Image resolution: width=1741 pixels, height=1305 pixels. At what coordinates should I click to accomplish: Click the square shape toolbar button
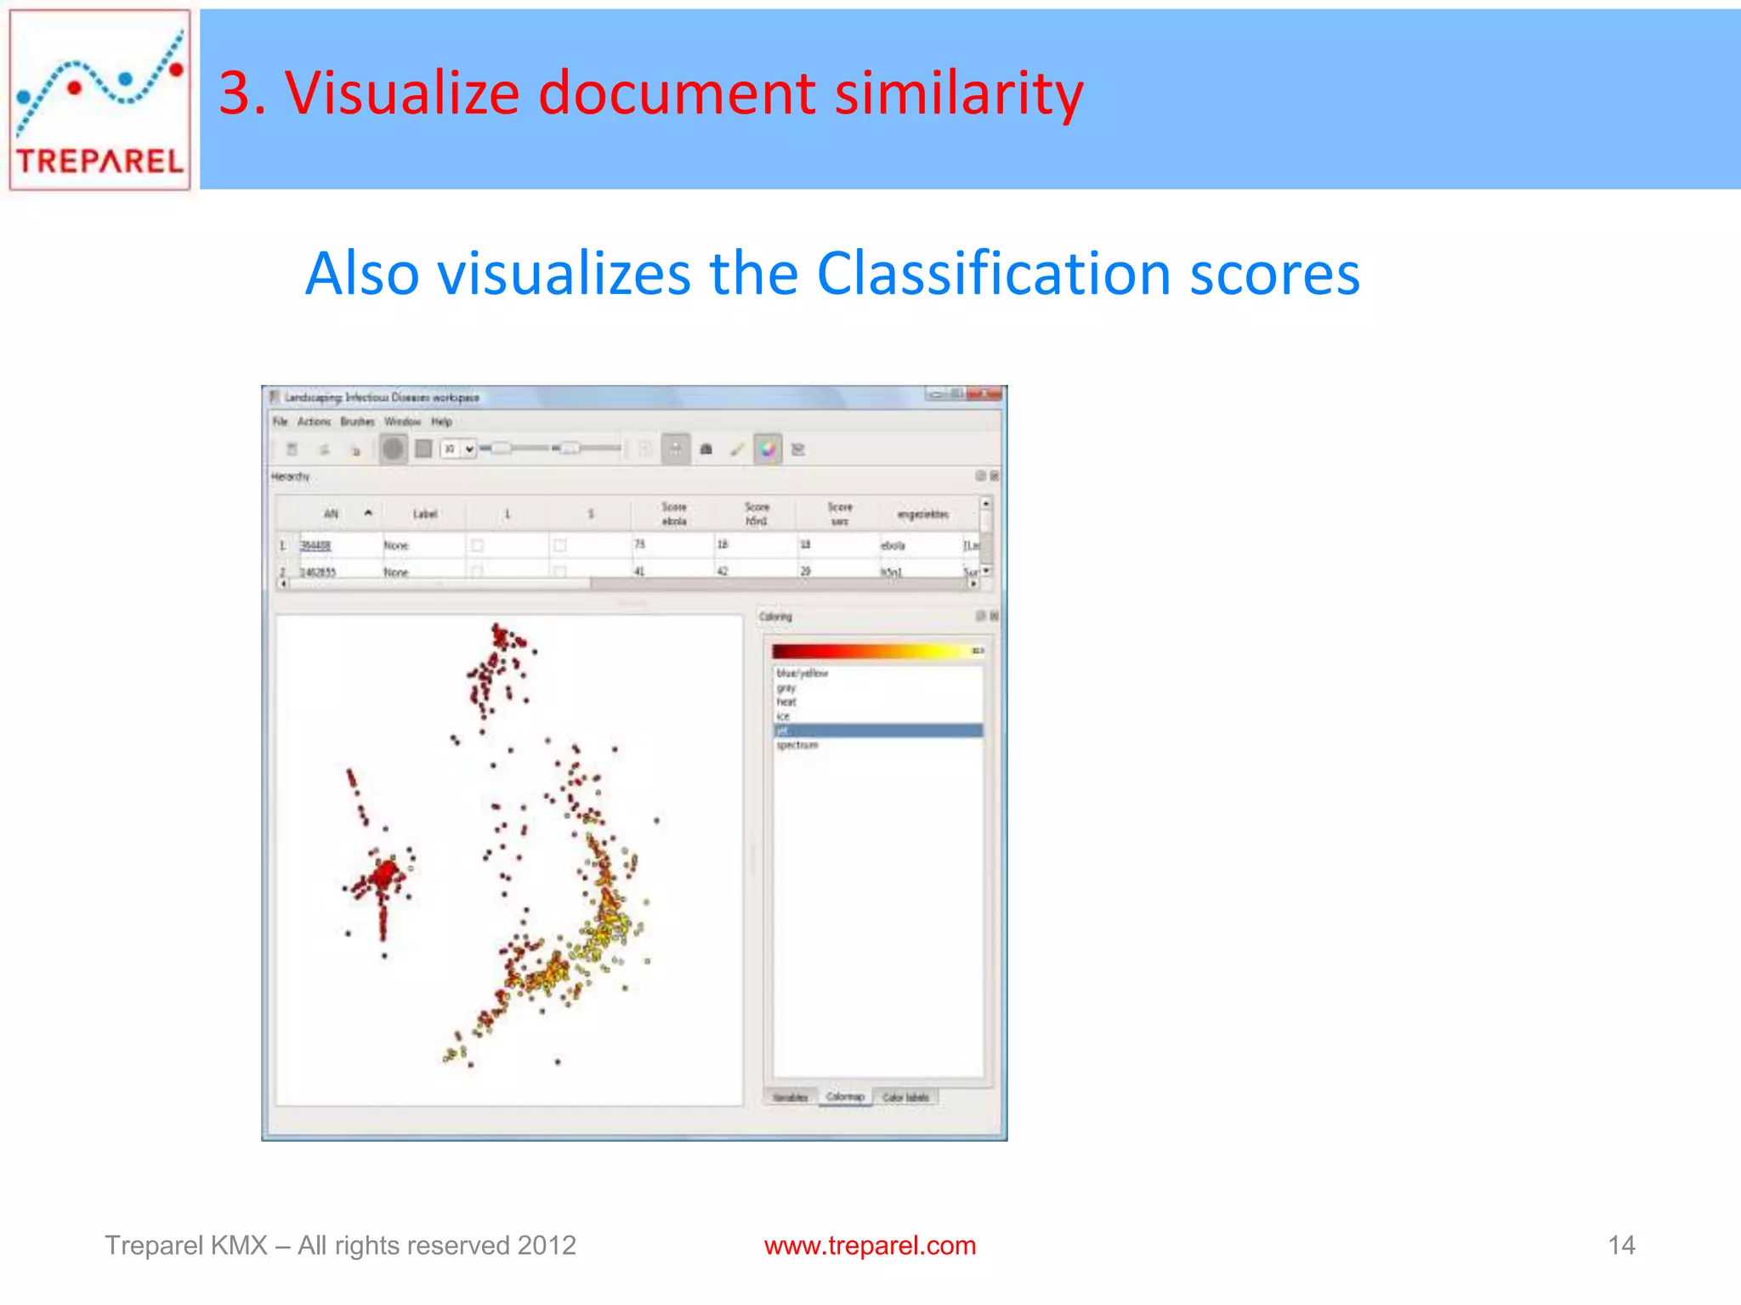pos(423,449)
